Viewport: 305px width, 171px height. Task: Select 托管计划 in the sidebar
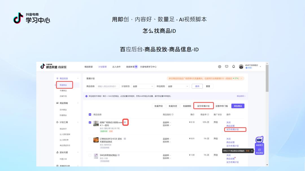(x=63, y=159)
